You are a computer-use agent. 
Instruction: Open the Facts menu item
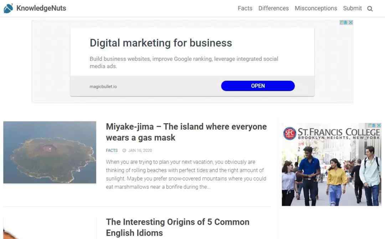pos(245,8)
